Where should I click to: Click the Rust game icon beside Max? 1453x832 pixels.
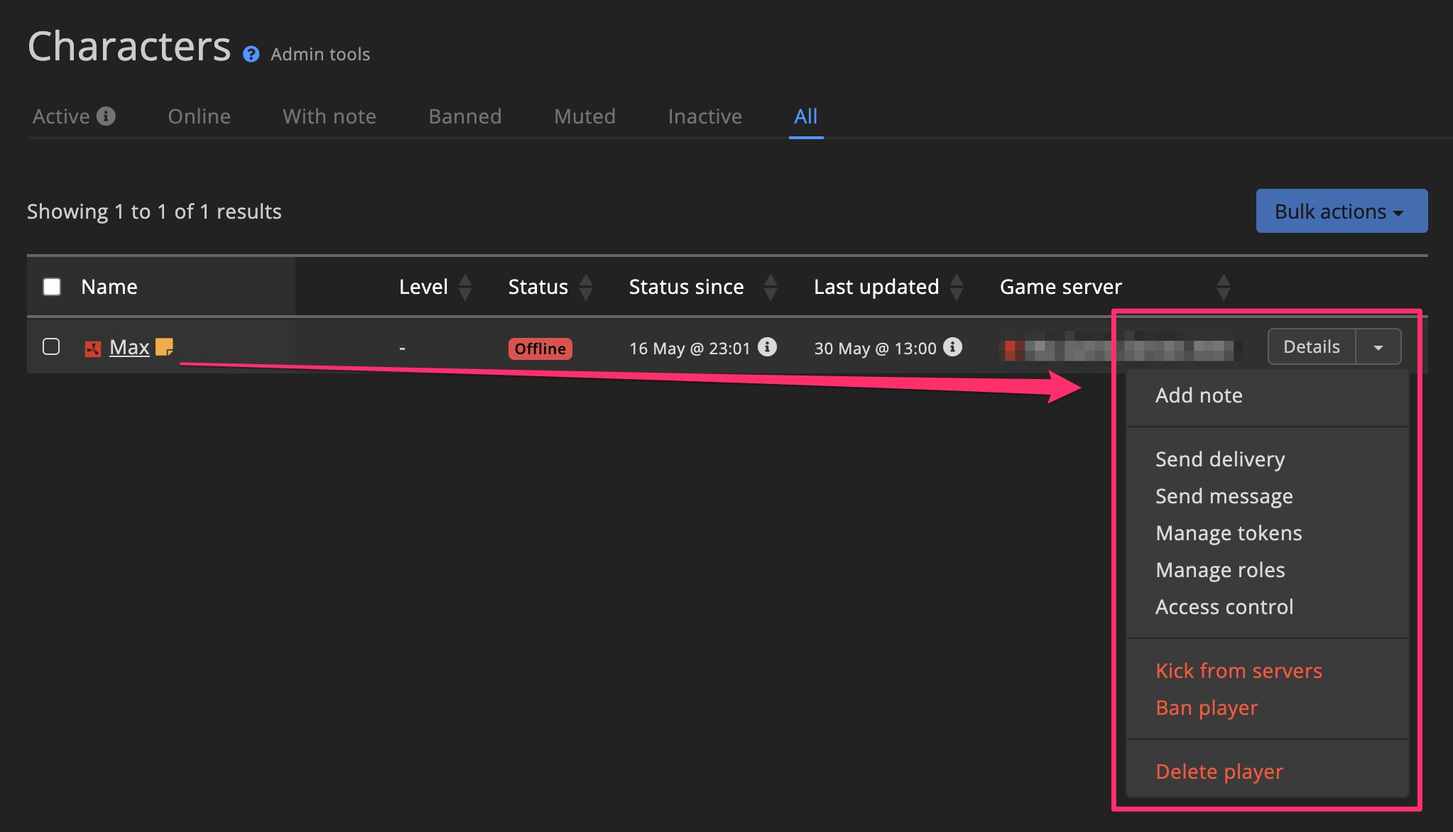tap(92, 347)
